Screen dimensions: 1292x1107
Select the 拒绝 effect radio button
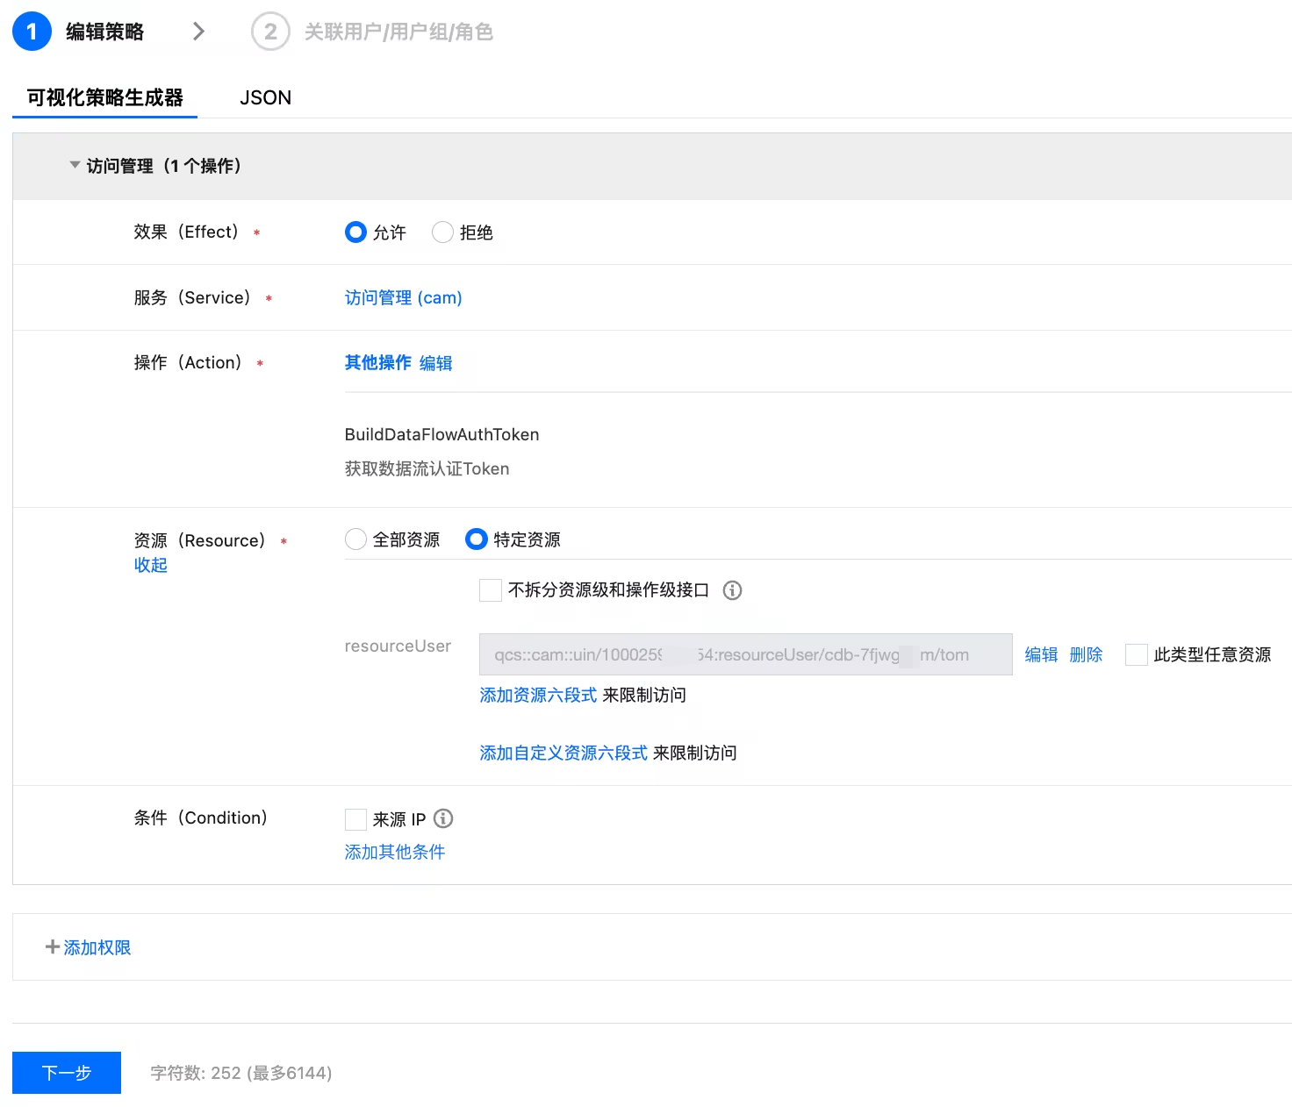(x=442, y=232)
